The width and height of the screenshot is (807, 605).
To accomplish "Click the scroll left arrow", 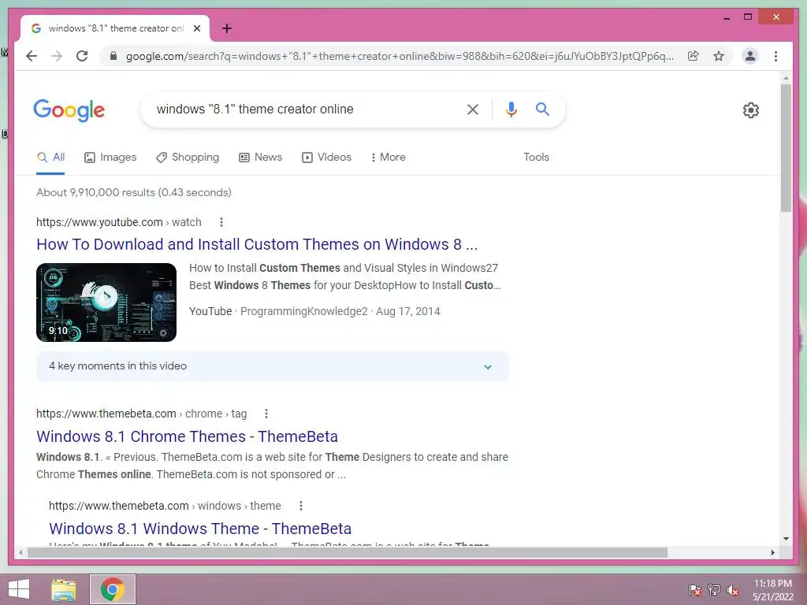I will click(x=20, y=552).
